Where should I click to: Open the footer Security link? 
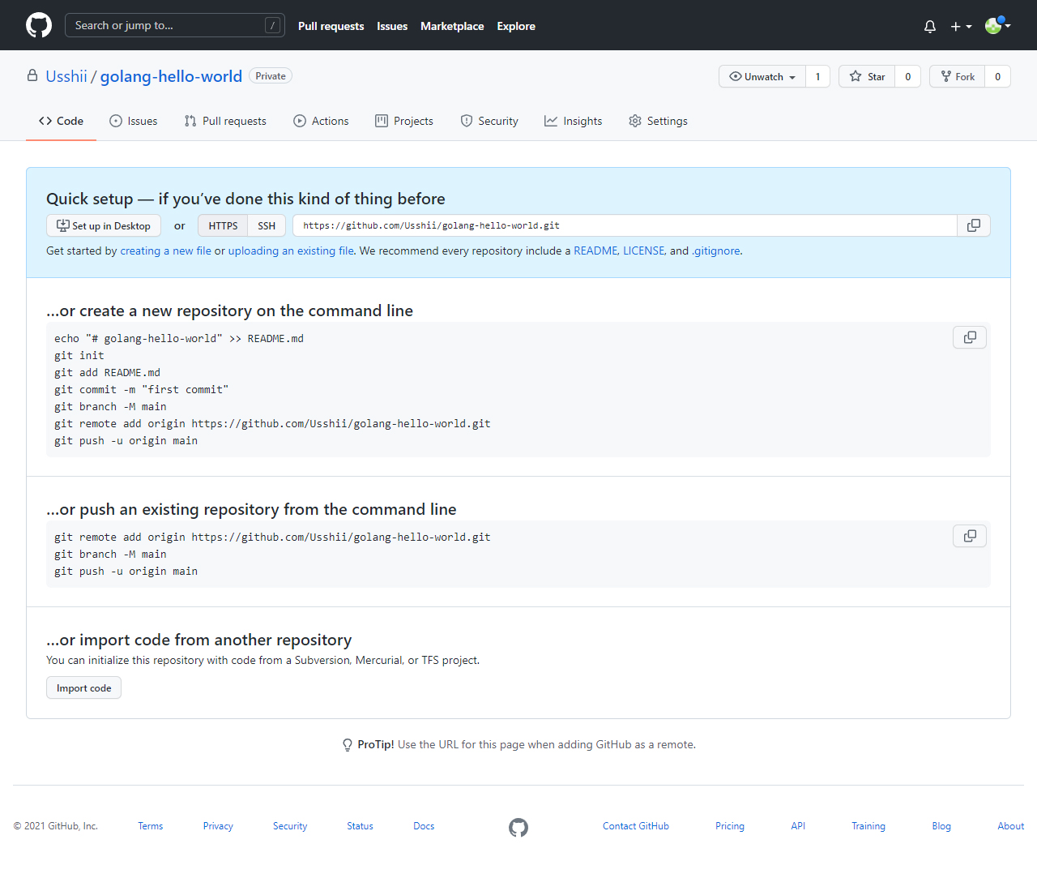[290, 826]
